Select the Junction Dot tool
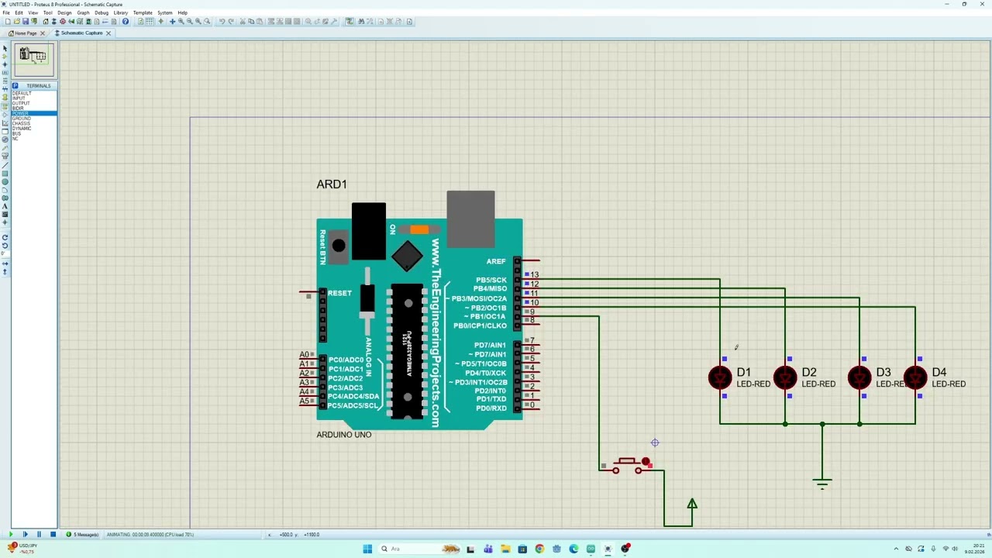The image size is (992, 558). tap(5, 64)
